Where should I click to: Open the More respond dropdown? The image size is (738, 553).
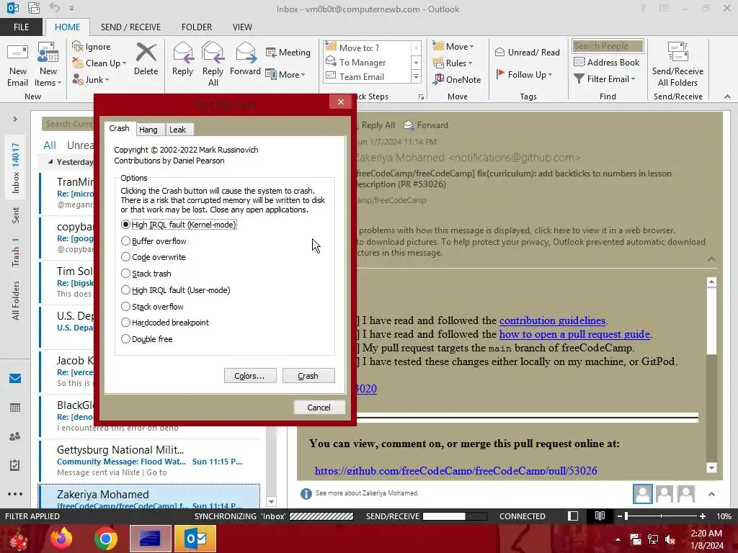point(285,74)
